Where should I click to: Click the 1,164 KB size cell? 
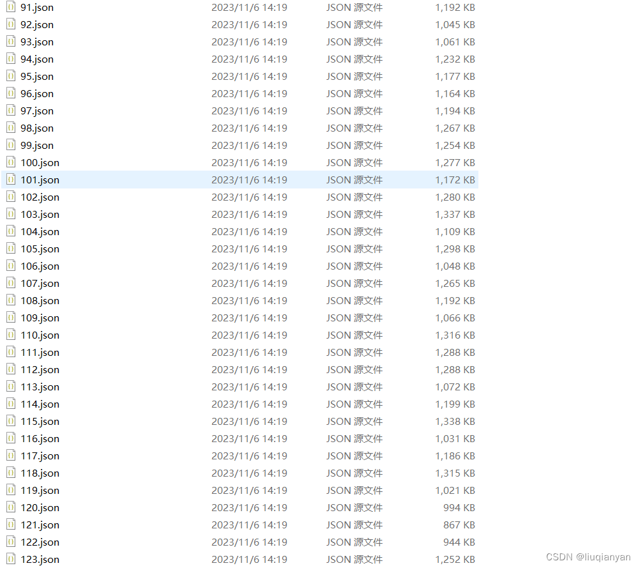(x=455, y=93)
